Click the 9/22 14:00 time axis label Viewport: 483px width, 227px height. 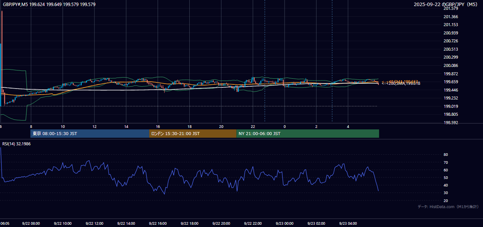coord(126,224)
